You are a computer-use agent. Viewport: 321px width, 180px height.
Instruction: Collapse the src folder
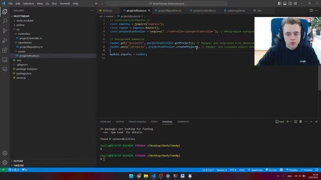[x=18, y=29]
